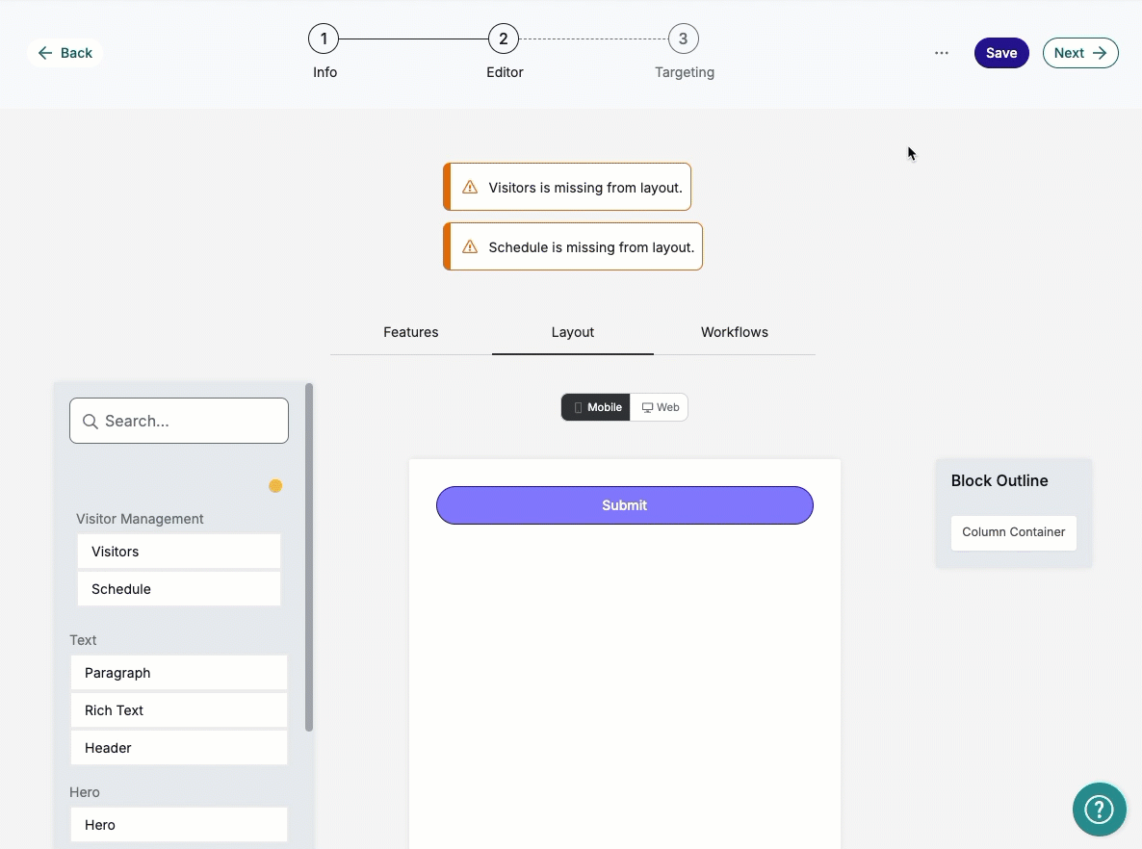The height and width of the screenshot is (849, 1142).
Task: Open the three-dot more options menu
Action: [941, 53]
